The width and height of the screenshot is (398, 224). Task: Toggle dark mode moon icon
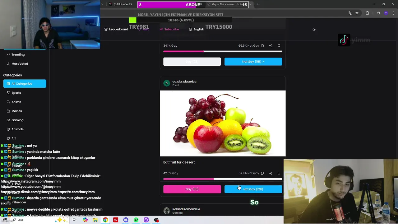click(314, 29)
